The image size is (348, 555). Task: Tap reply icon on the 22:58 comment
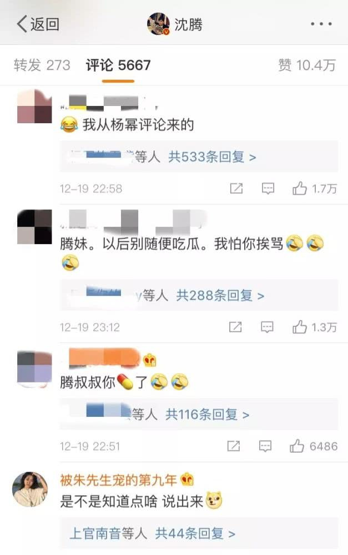click(x=268, y=189)
